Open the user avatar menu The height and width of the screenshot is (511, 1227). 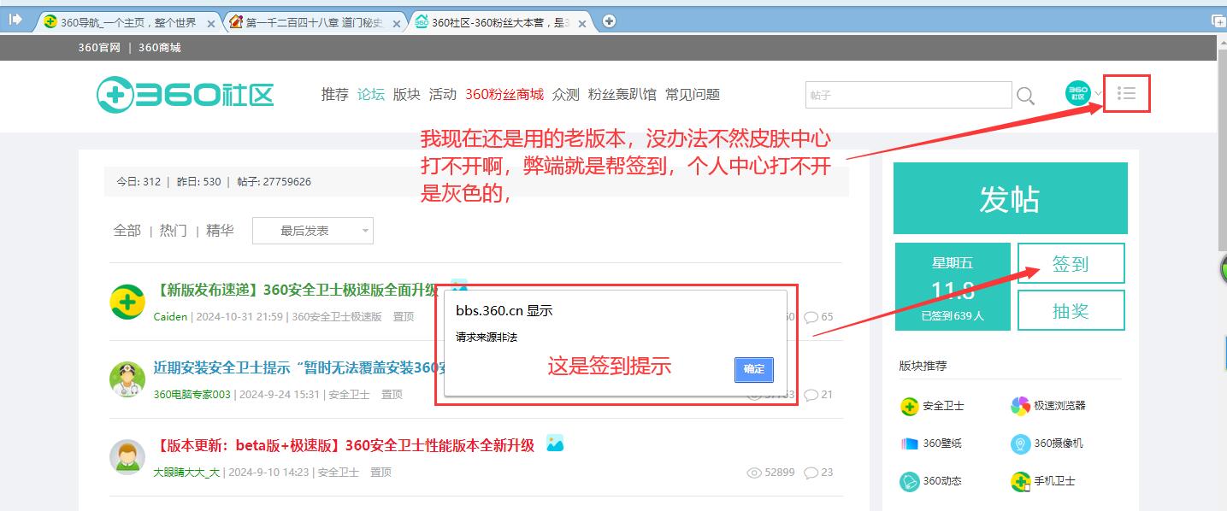pos(1077,93)
